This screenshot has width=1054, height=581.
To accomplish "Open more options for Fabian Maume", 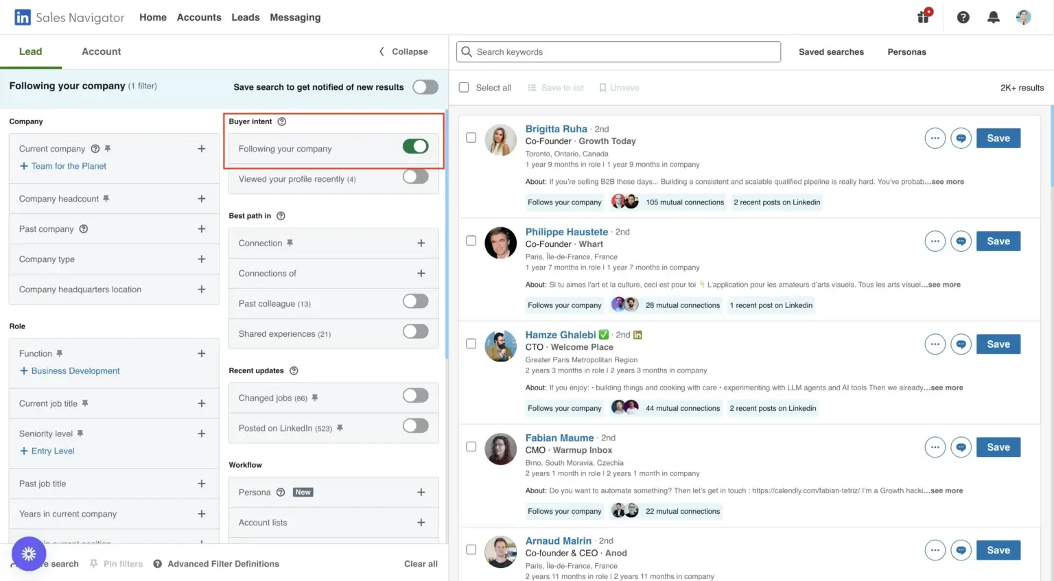I will pyautogui.click(x=935, y=447).
